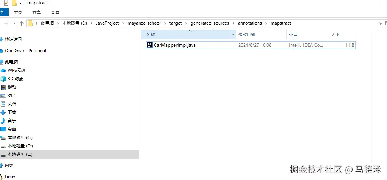The width and height of the screenshot is (387, 180).
Task: Click the forward navigation arrow
Action: (6, 23)
